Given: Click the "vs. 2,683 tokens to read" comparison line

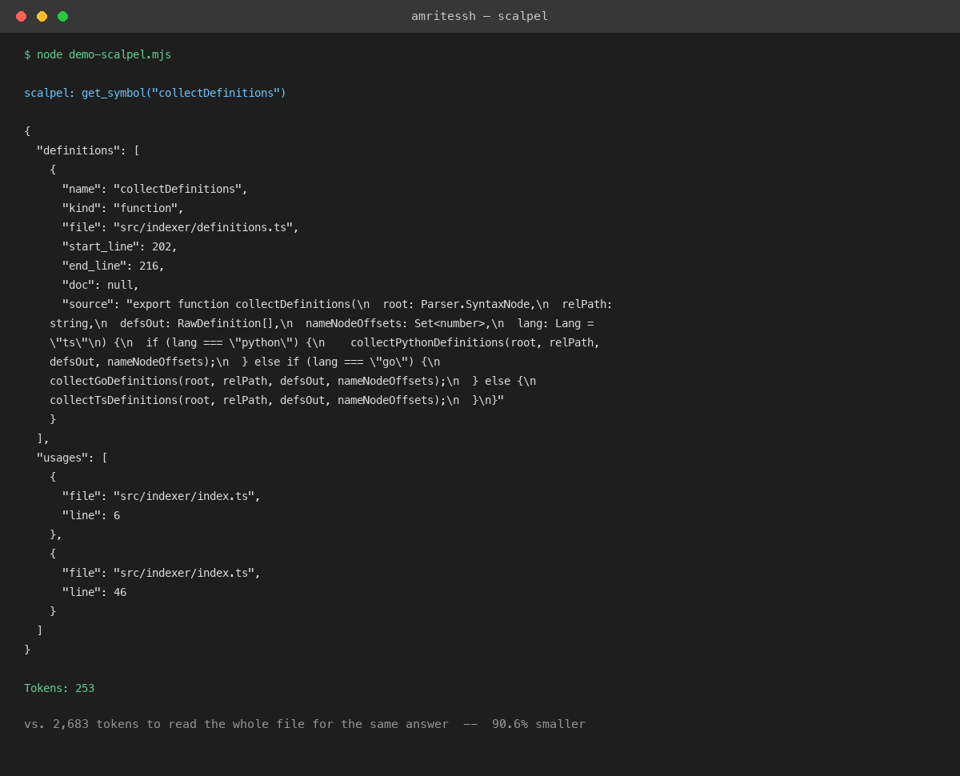Looking at the screenshot, I should tap(305, 724).
